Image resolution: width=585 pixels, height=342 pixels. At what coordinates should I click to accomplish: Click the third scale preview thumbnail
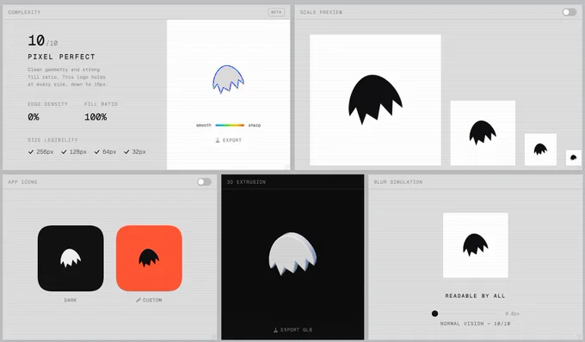coord(540,150)
